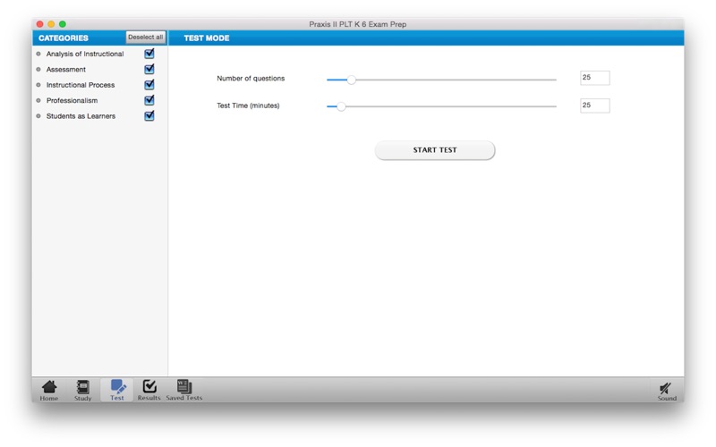This screenshot has width=716, height=447.
Task: Click the bullet beside Professionalism
Action: pyautogui.click(x=38, y=100)
